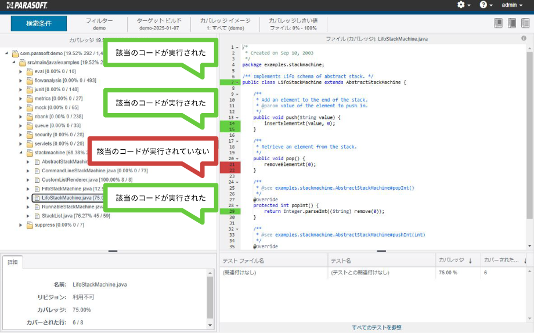The width and height of the screenshot is (534, 333).
Task: Expand the eval folder
Action: tap(21, 71)
